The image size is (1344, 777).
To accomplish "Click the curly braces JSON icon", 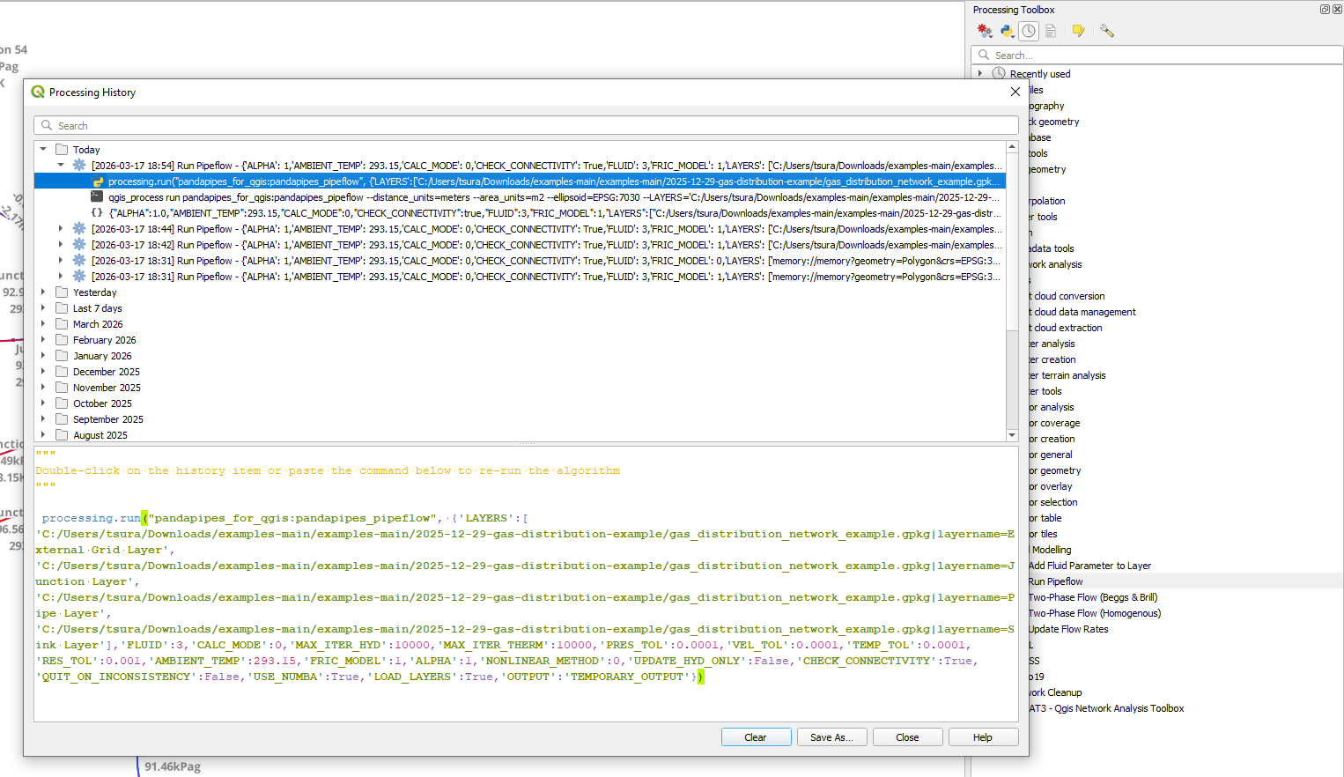I will pyautogui.click(x=97, y=213).
